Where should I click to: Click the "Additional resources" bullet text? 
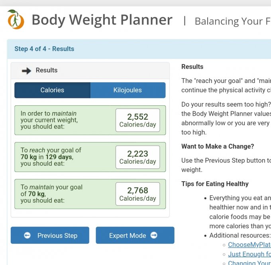(x=240, y=235)
